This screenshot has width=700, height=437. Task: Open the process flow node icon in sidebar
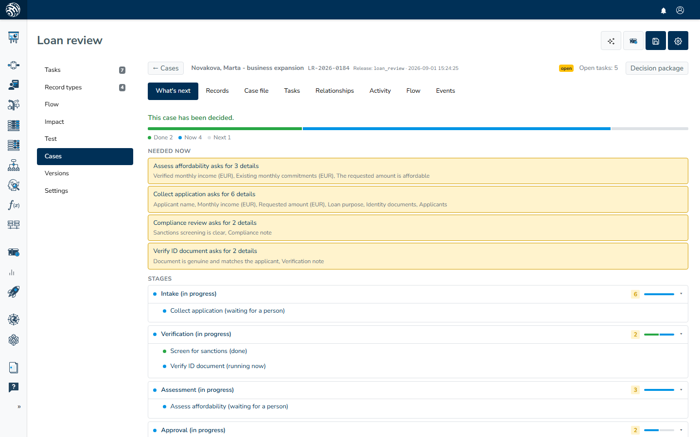pos(14,65)
